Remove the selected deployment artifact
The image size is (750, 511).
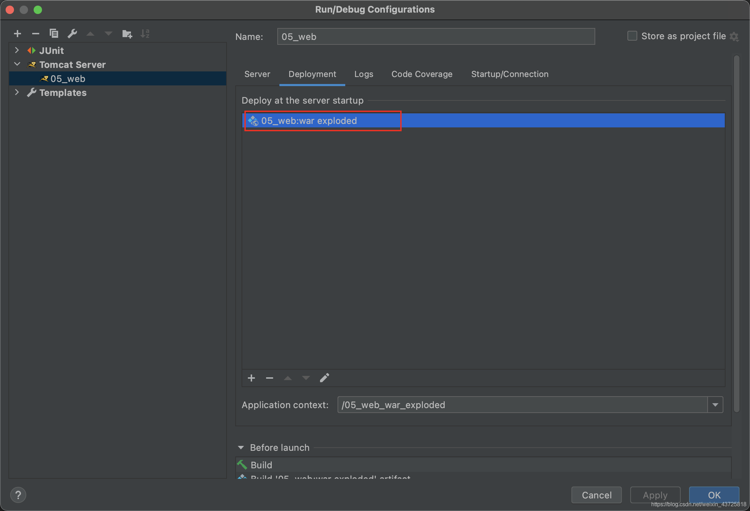pos(270,378)
